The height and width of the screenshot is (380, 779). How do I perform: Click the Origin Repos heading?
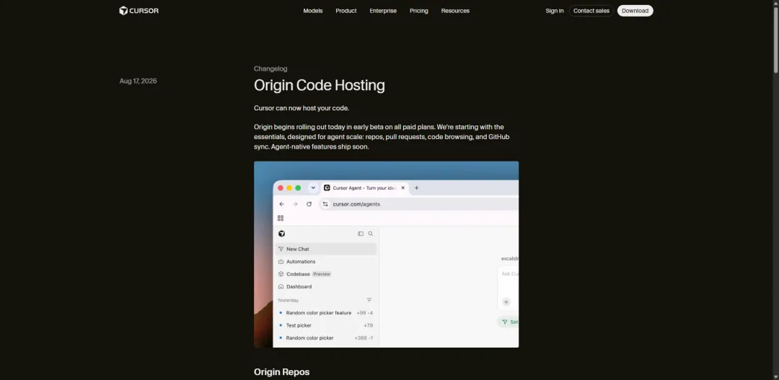[x=282, y=372]
